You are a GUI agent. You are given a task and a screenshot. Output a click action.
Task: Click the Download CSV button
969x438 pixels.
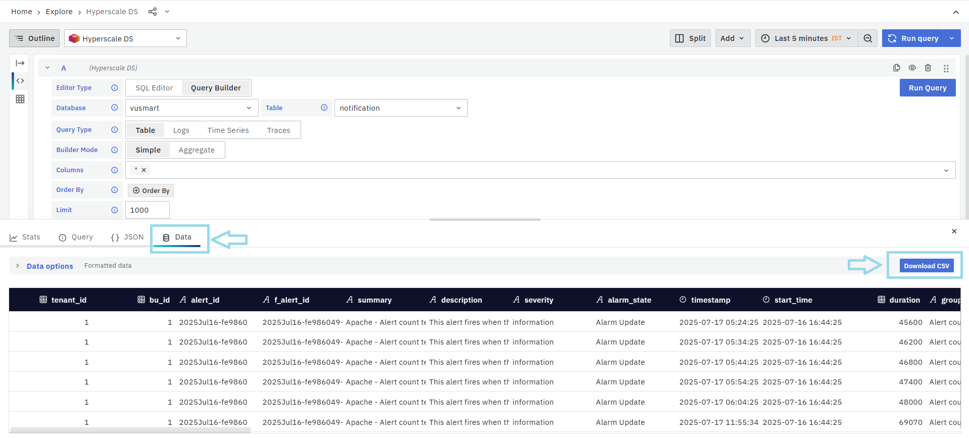926,266
